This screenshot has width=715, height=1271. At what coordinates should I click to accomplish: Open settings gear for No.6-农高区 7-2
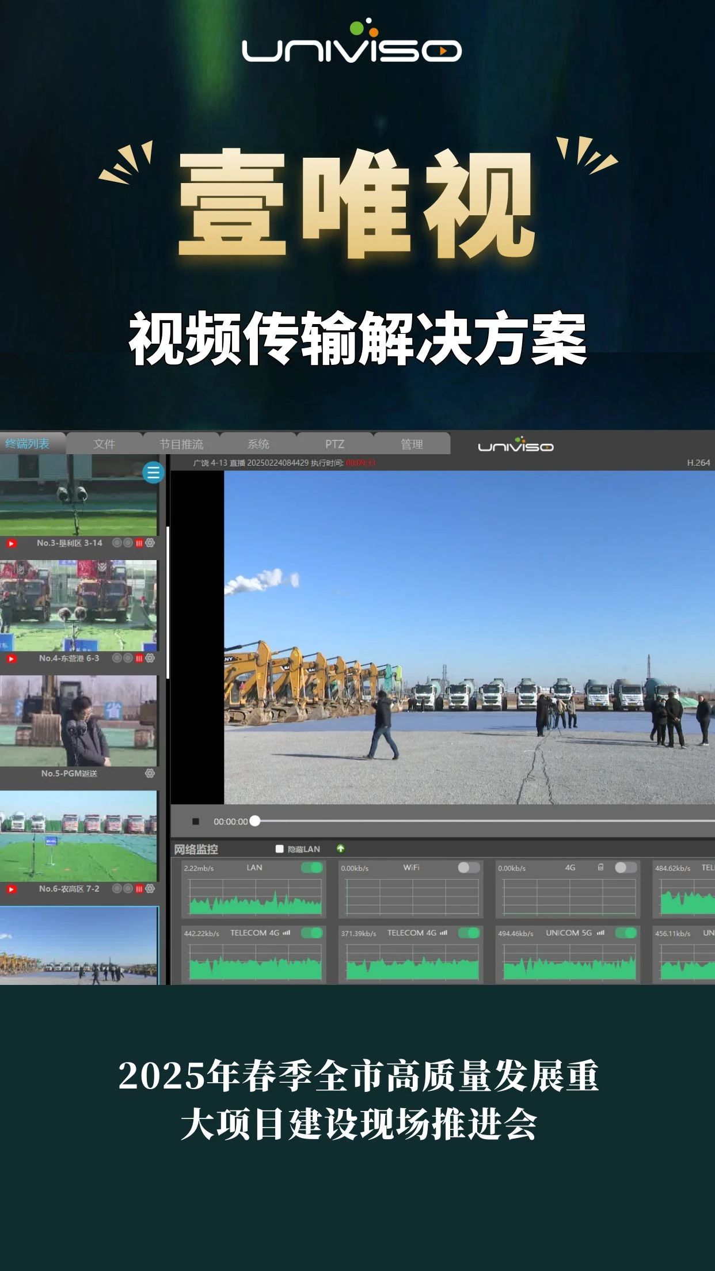tap(150, 889)
